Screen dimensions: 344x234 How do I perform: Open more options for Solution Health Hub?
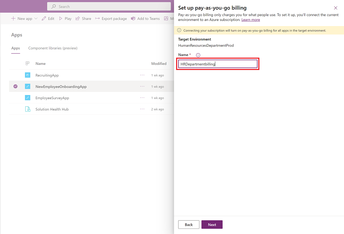pos(142,109)
